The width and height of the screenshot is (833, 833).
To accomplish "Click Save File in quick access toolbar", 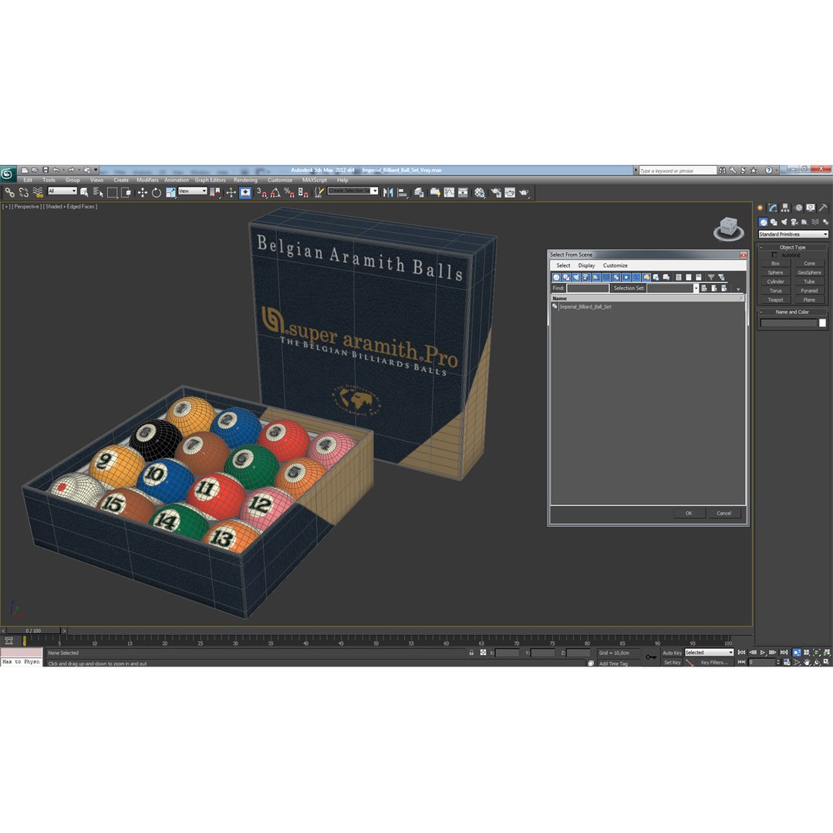I will 46,170.
